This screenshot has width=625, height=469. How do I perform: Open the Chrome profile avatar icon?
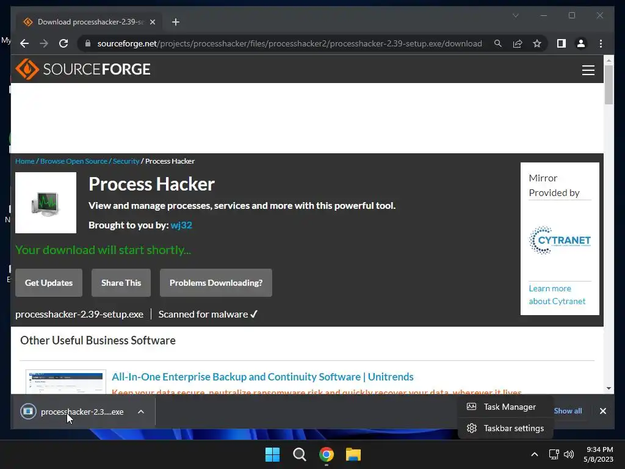[581, 43]
